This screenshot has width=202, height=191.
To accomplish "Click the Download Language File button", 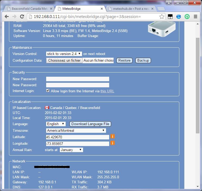I will click(90, 124).
